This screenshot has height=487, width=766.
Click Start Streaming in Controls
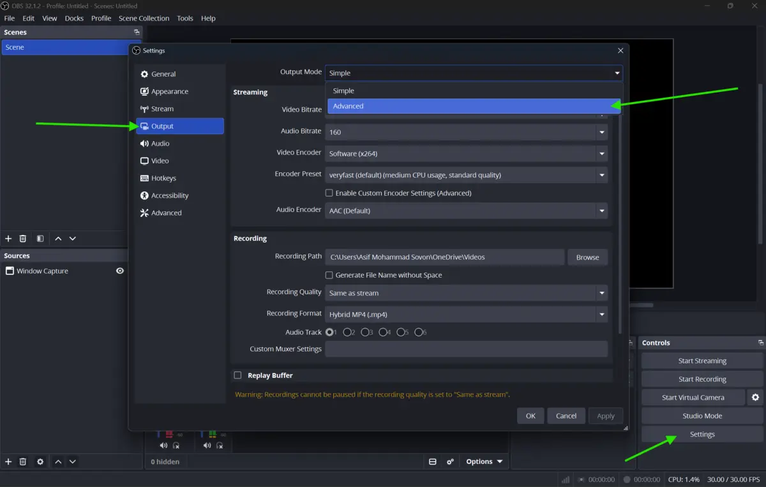(x=702, y=361)
